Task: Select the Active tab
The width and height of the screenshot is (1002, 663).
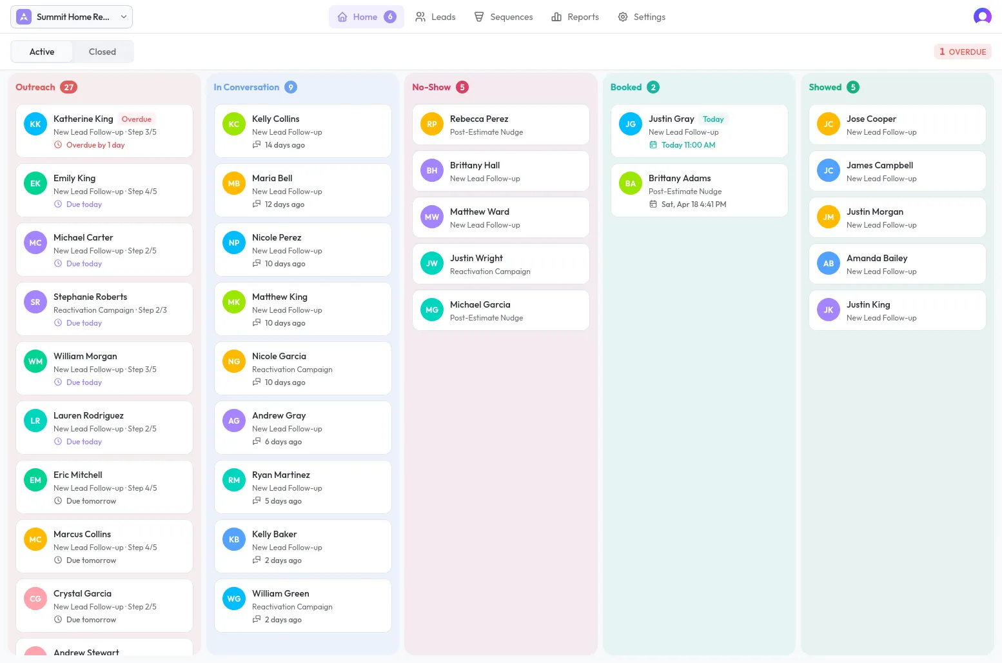Action: pos(42,51)
